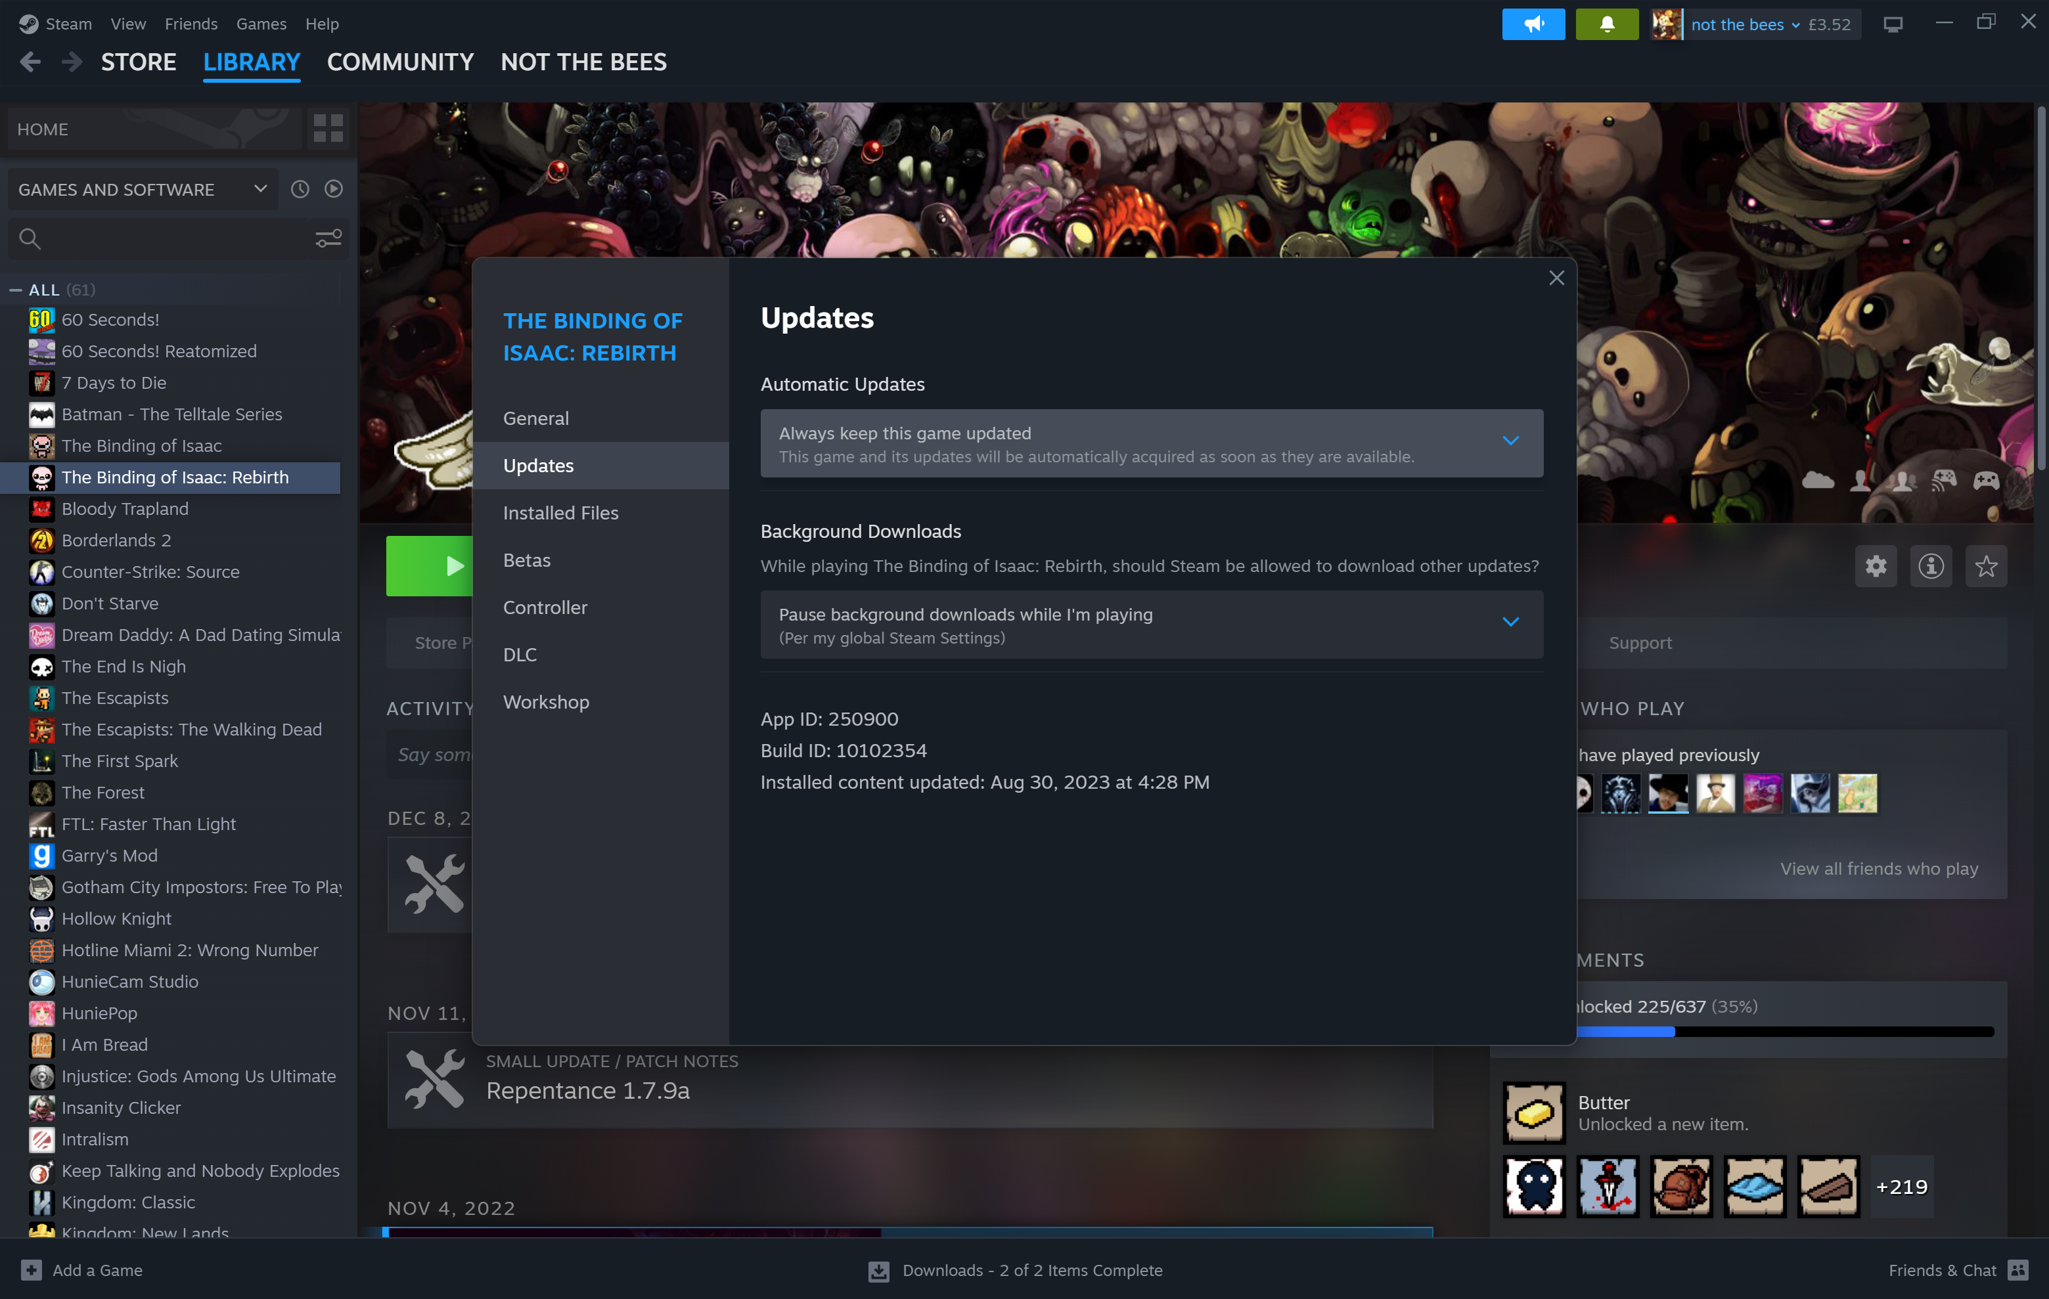Open the View menu
This screenshot has width=2049, height=1299.
click(x=129, y=24)
